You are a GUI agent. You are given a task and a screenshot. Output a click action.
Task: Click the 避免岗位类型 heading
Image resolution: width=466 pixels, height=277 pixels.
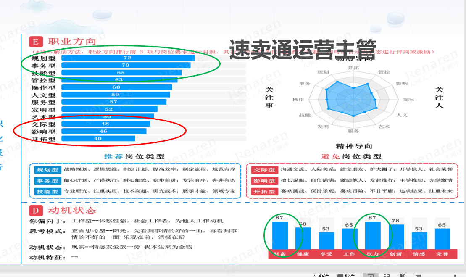(x=351, y=156)
